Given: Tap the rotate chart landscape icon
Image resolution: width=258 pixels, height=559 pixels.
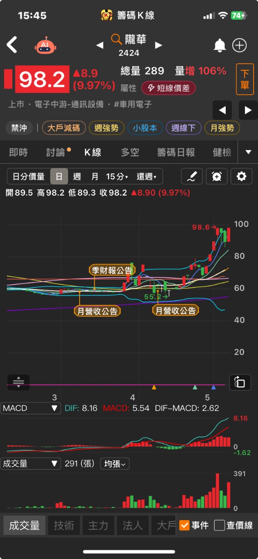Looking at the screenshot, I should [x=240, y=382].
